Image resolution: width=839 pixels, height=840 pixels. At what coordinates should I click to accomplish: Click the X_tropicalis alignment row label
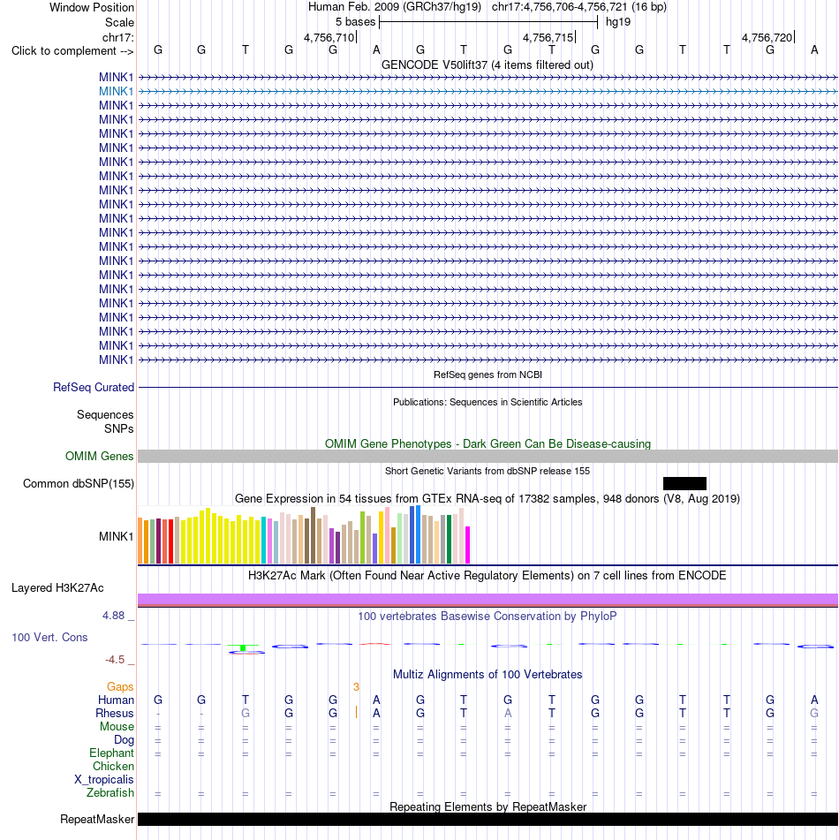pos(104,779)
